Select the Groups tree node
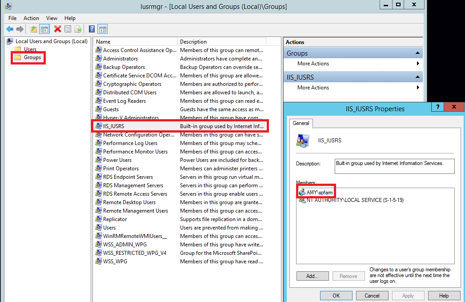Screen dimensions: 465x302 [x=32, y=57]
